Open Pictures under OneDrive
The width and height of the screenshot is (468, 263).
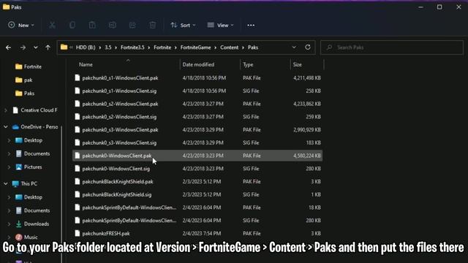tap(29, 167)
